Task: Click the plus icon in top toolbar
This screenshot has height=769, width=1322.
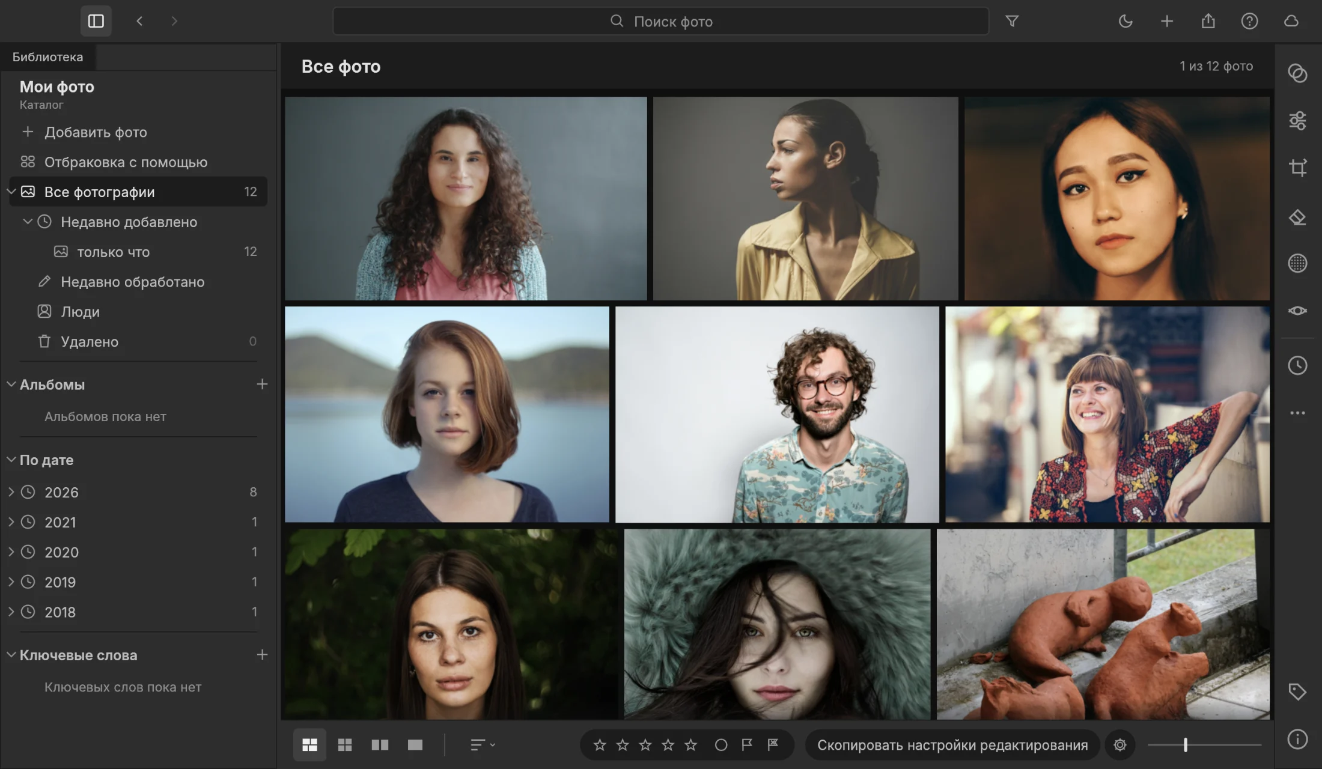Action: tap(1167, 21)
